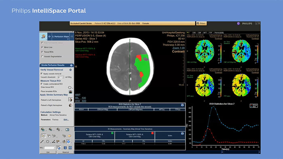283x159 pixels.
Task: Open the dropdown arrow beside the blue sphere tool
Action: click(71, 143)
